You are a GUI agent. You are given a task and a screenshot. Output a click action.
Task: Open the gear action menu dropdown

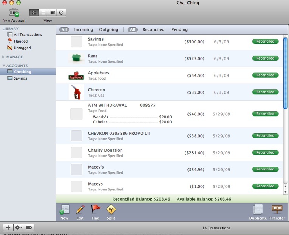click(x=19, y=227)
